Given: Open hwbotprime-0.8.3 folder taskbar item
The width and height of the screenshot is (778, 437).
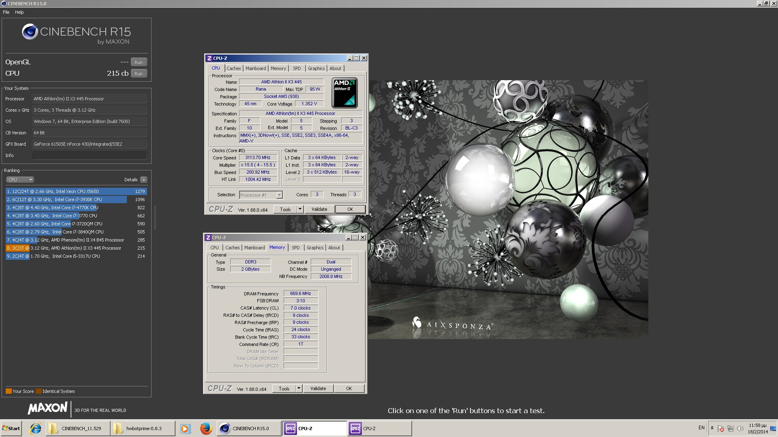Looking at the screenshot, I should click(143, 429).
